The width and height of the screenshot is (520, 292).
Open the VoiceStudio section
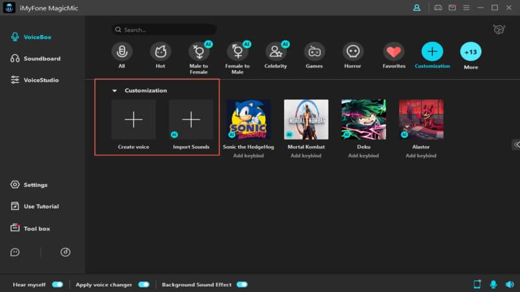[x=34, y=80]
